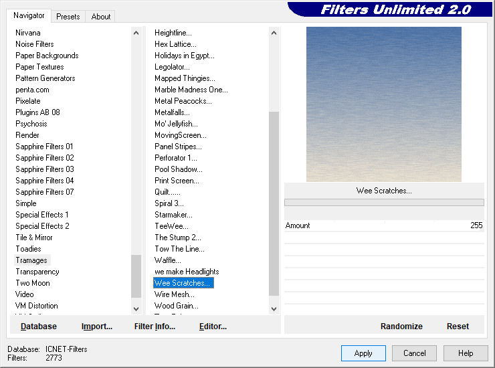
Task: Click Randomize to shuffle filter settings
Action: point(401,327)
